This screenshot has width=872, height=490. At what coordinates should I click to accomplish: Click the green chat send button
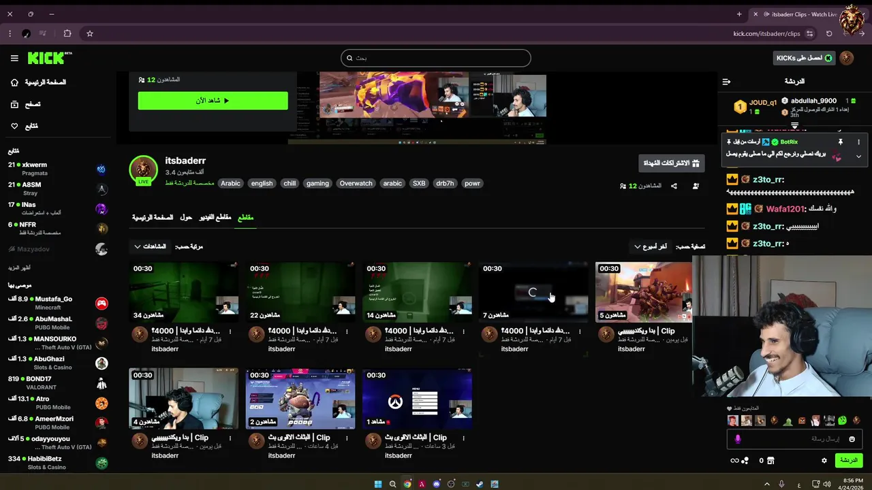(x=849, y=461)
